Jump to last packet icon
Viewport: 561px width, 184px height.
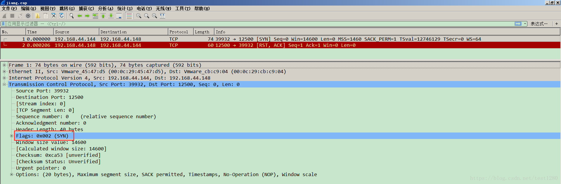pyautogui.click(x=111, y=16)
